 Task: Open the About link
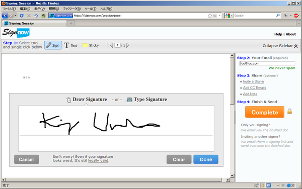click(x=290, y=34)
